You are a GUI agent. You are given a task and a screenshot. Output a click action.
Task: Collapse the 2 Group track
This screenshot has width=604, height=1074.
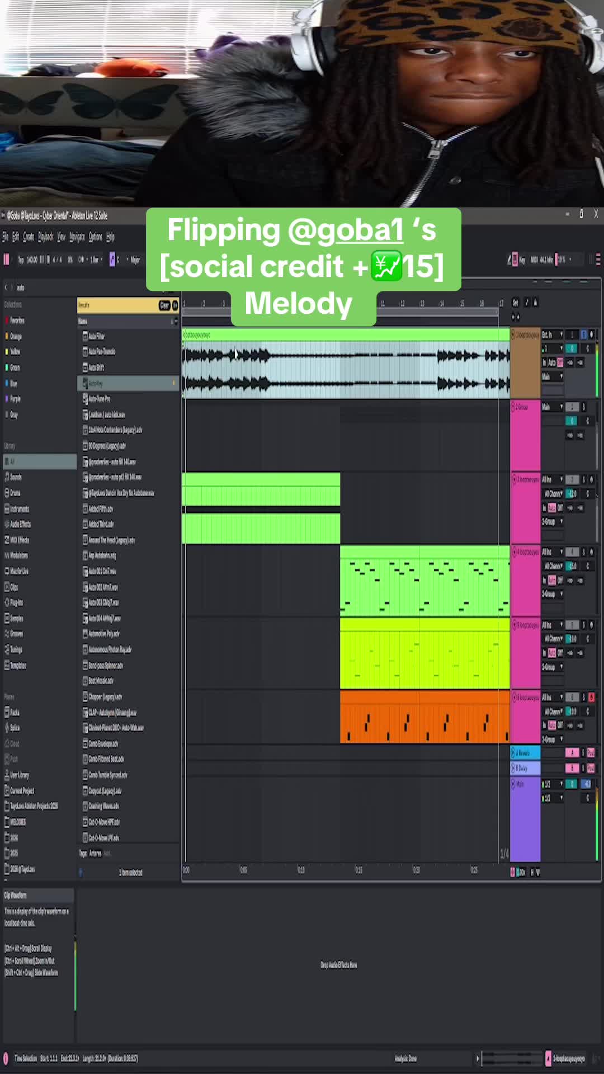click(513, 407)
